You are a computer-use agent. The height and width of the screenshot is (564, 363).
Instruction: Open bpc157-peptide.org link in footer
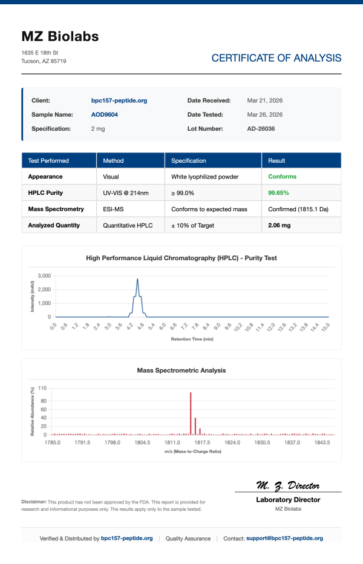(126, 539)
